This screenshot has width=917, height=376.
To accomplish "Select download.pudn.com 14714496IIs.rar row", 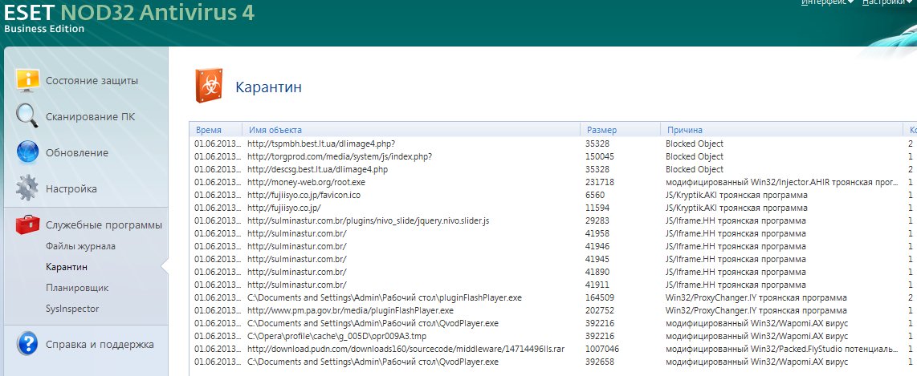I will (x=553, y=350).
